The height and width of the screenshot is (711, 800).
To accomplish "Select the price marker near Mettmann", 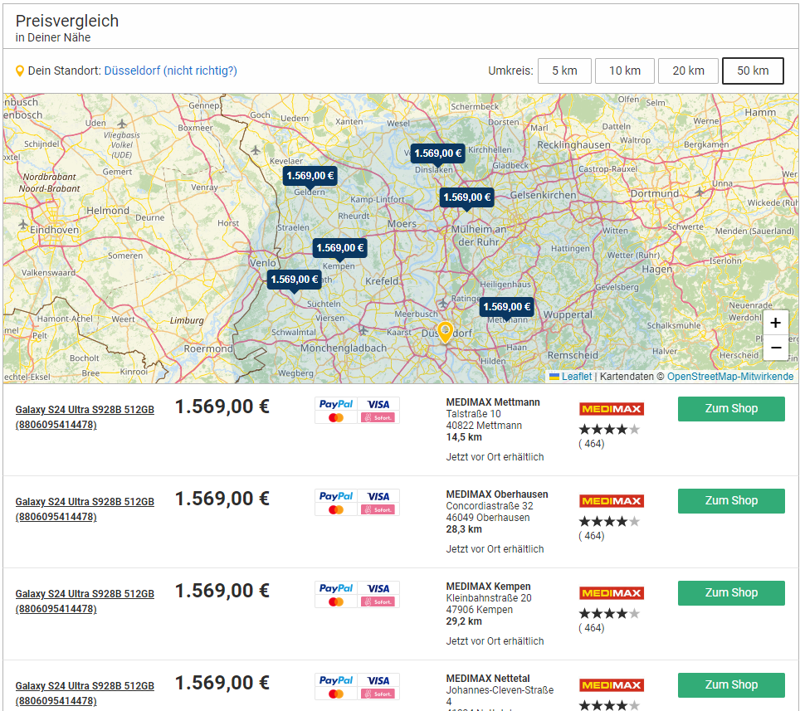I will coord(507,307).
